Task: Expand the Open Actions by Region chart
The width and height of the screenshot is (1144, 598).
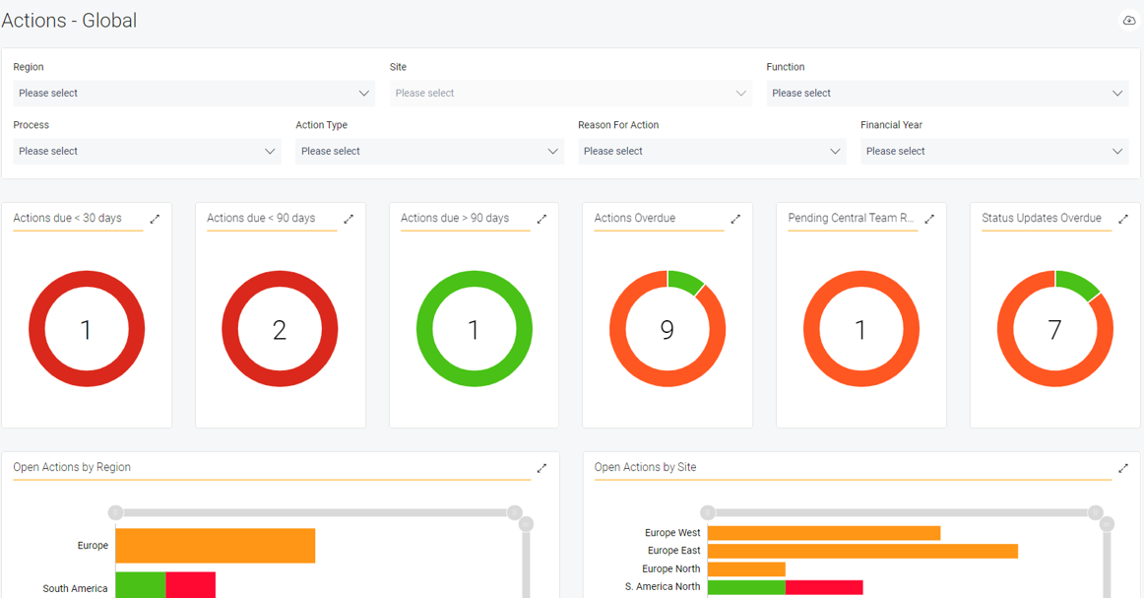Action: coord(542,468)
